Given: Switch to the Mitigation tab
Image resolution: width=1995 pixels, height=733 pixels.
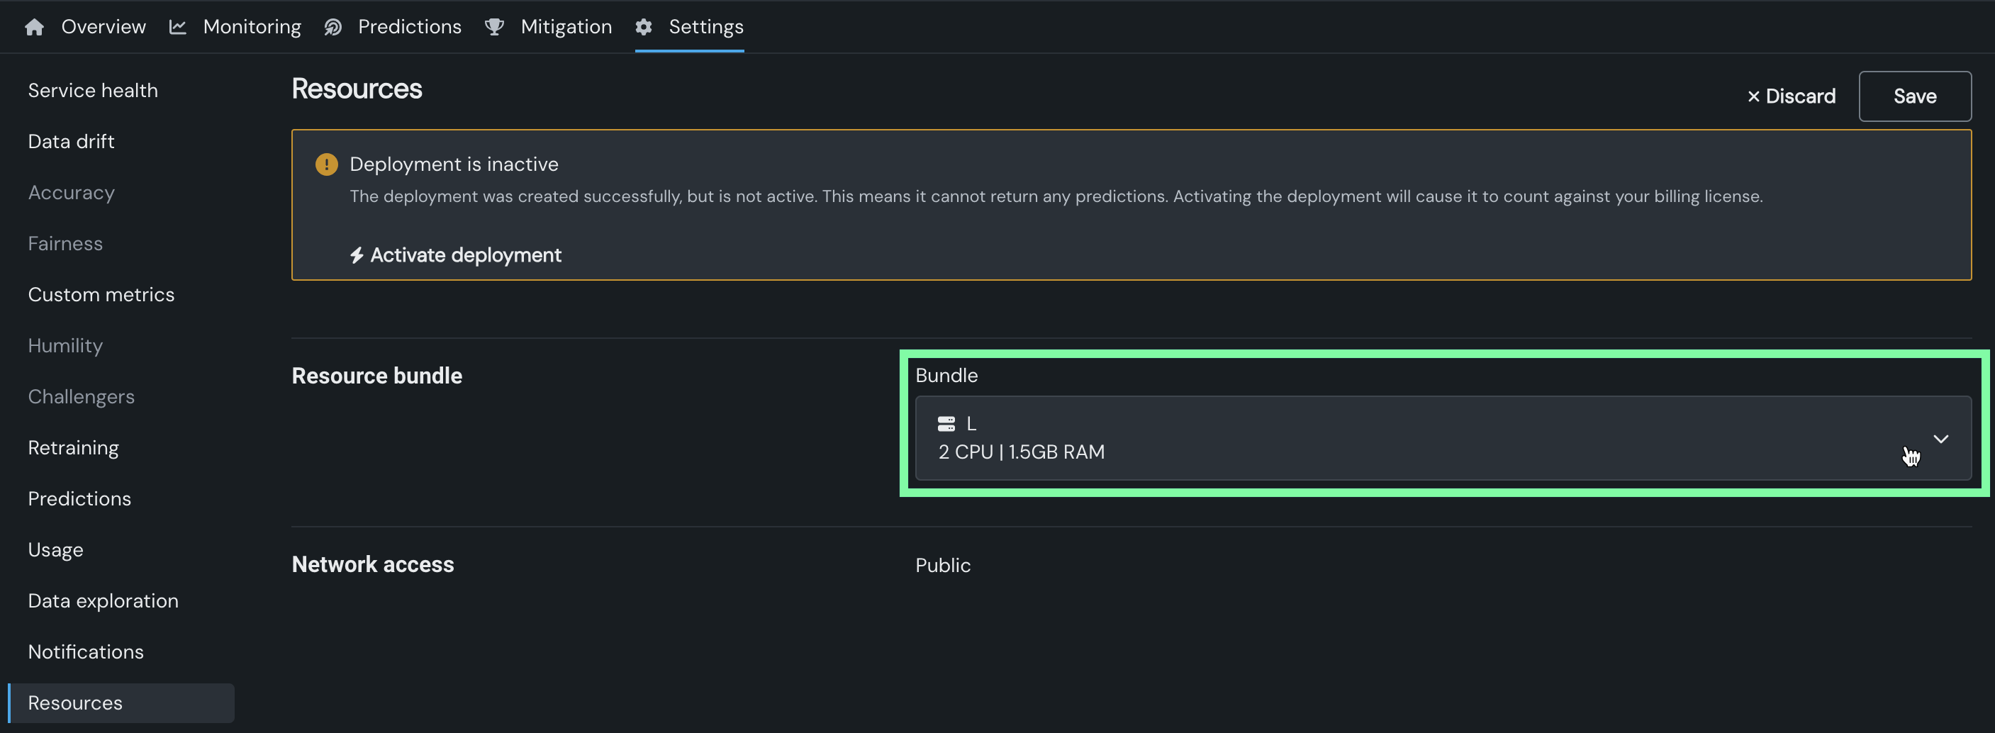Looking at the screenshot, I should (565, 27).
